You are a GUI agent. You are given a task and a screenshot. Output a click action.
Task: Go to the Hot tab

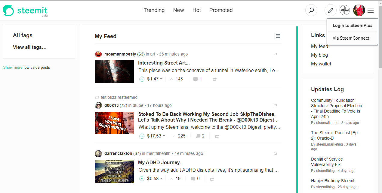point(197,10)
